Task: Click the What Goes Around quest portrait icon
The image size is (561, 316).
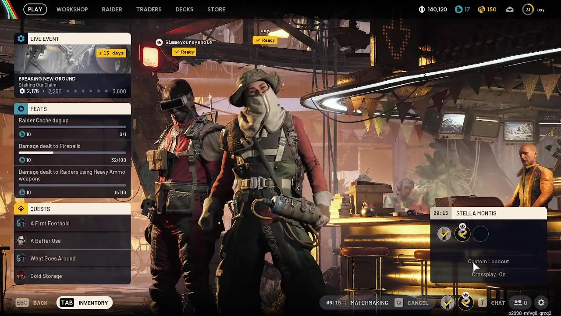Action: [21, 259]
